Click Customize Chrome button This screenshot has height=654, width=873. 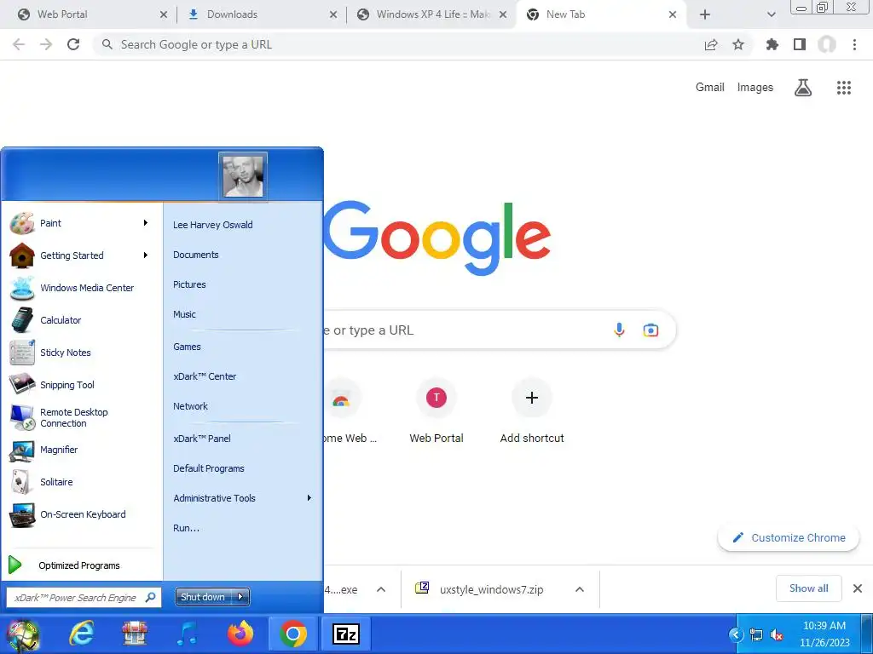pyautogui.click(x=789, y=538)
